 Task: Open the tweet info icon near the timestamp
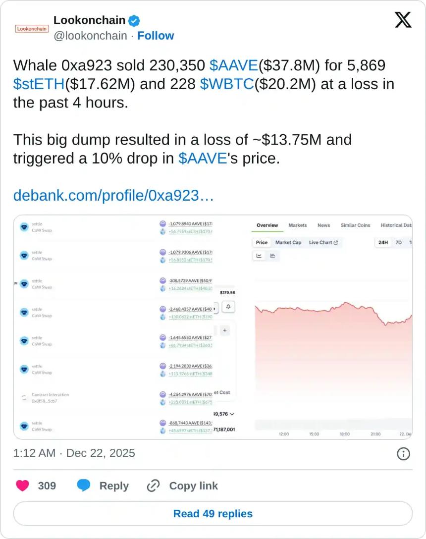click(x=404, y=453)
